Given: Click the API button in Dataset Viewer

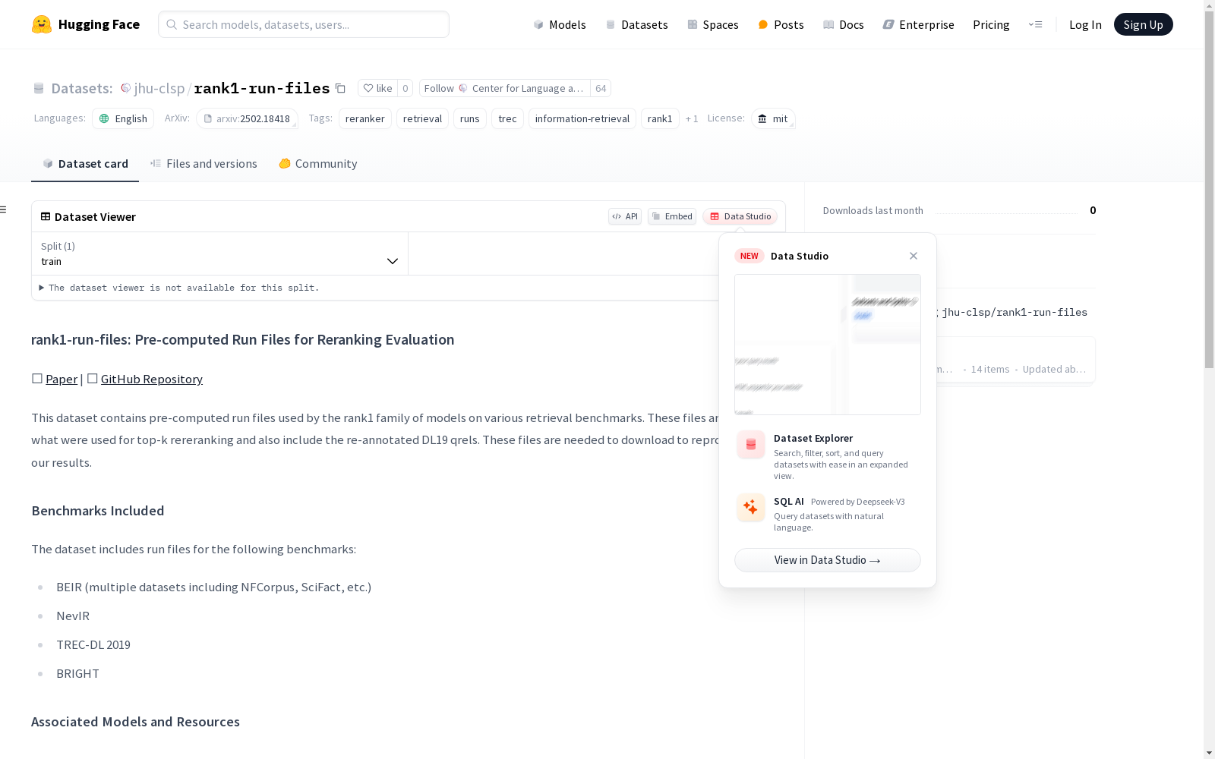Looking at the screenshot, I should click(x=625, y=216).
